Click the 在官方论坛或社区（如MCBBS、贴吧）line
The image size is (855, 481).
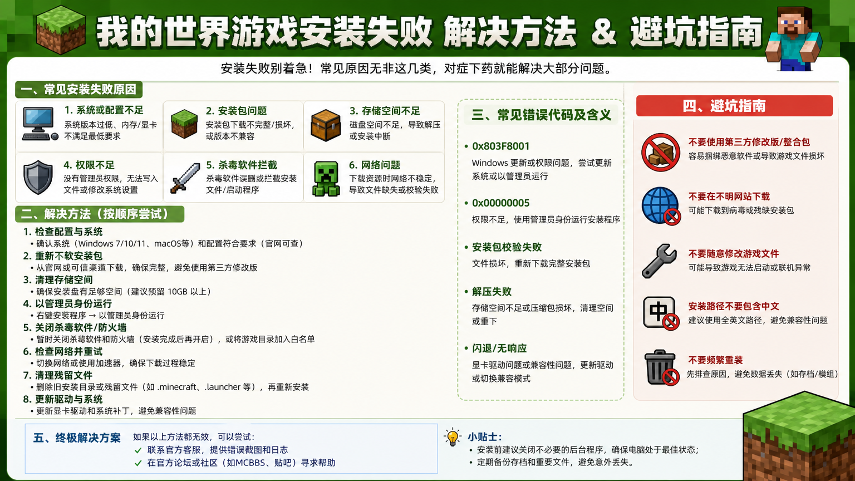click(x=241, y=463)
